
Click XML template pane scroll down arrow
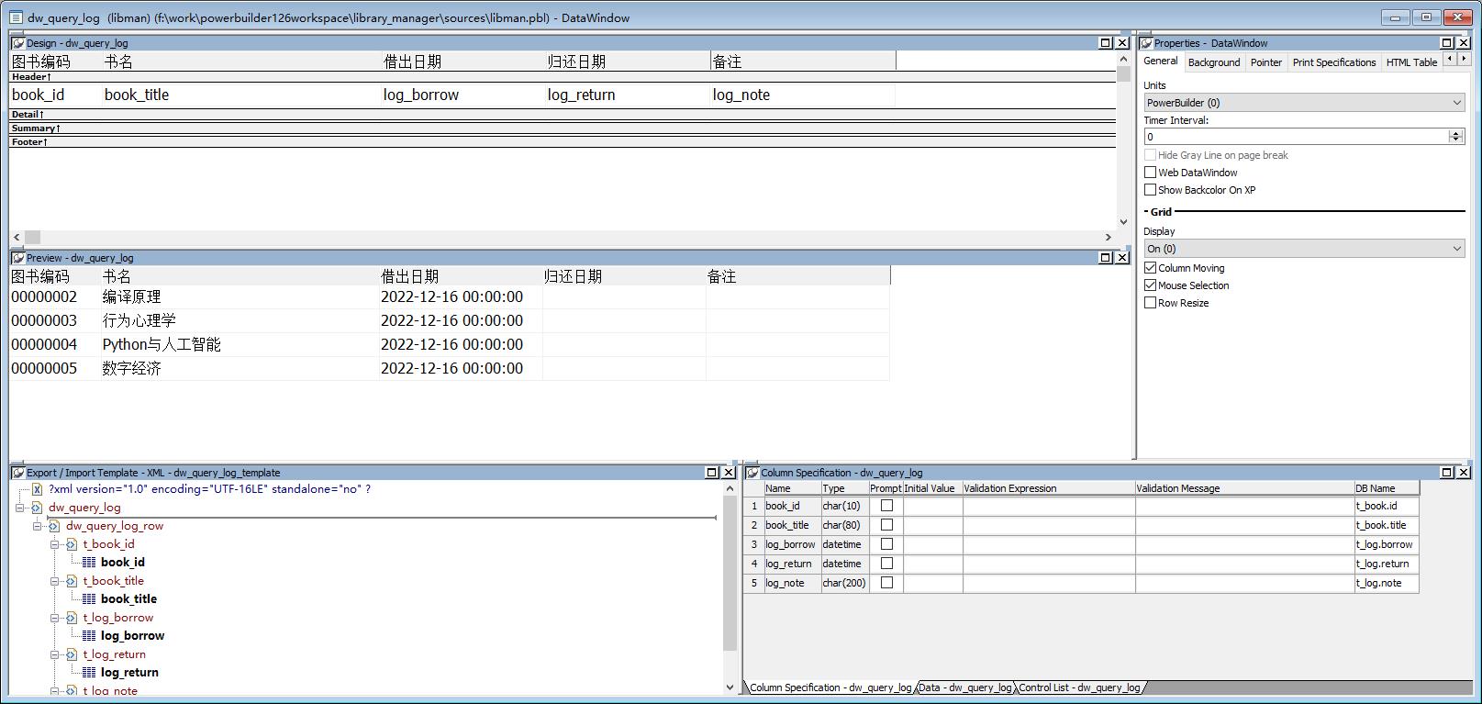(x=730, y=687)
